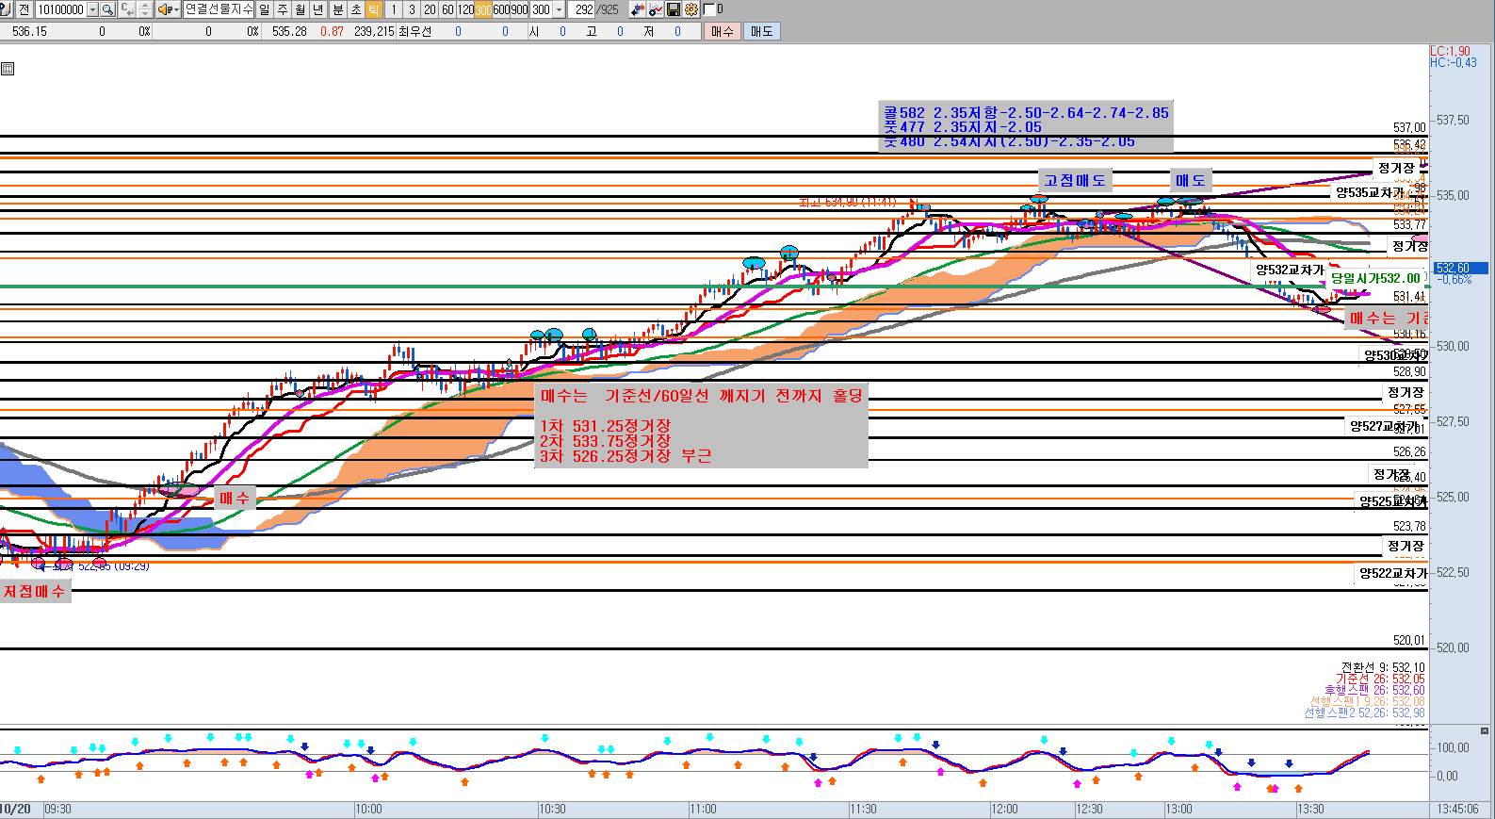
Task: Open the symbol code 10100000 dropdown
Action: click(92, 9)
